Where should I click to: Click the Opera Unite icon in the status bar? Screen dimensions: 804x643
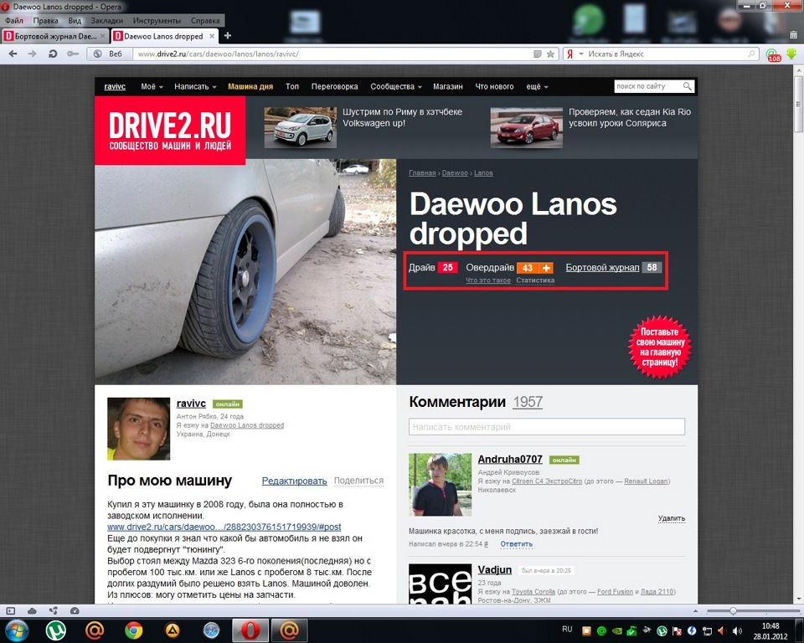(x=53, y=610)
